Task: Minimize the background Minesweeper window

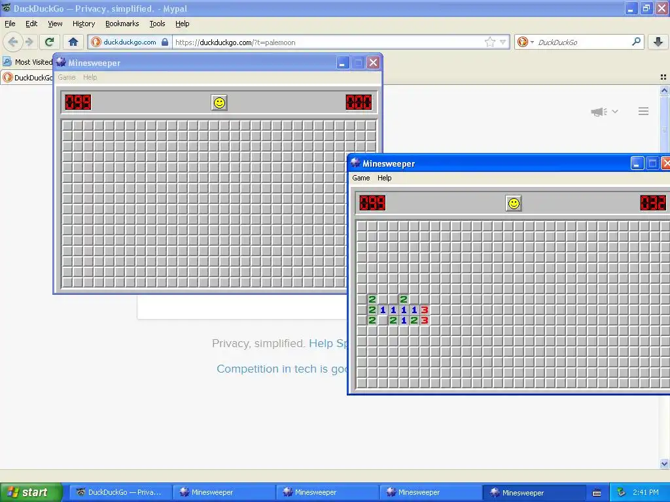Action: pyautogui.click(x=342, y=63)
